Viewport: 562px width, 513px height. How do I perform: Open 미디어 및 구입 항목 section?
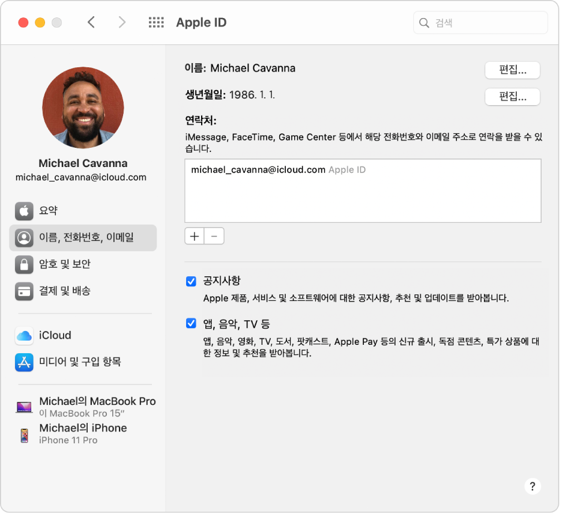(x=83, y=362)
